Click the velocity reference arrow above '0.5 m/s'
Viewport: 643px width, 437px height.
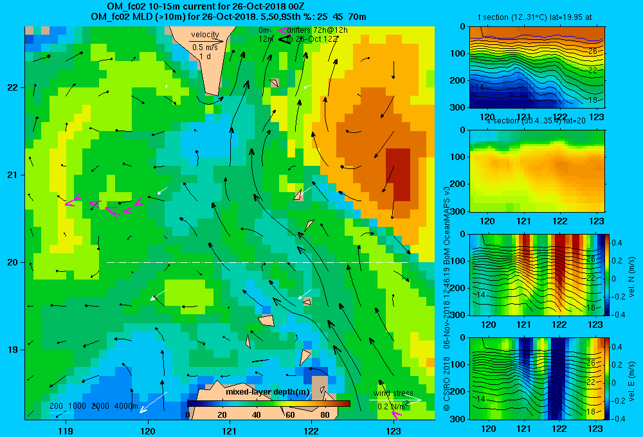tap(206, 41)
